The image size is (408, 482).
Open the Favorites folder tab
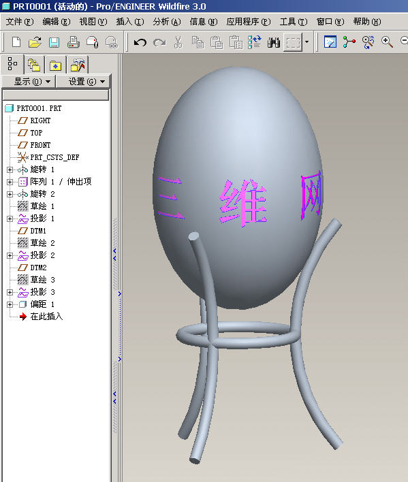55,65
